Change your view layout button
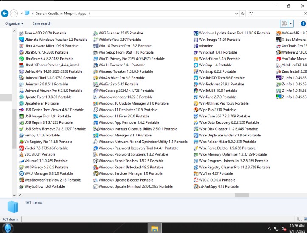 (x=284, y=23)
